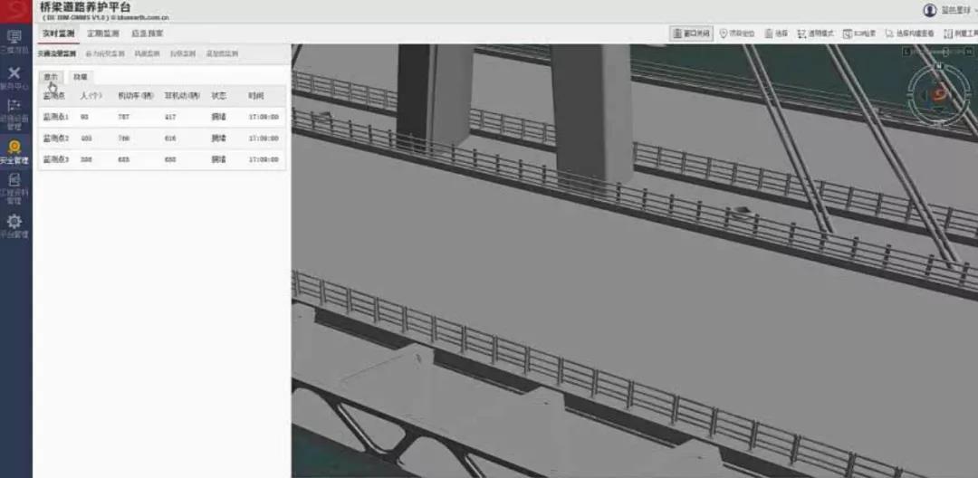Click the 显示 show button

(x=51, y=77)
